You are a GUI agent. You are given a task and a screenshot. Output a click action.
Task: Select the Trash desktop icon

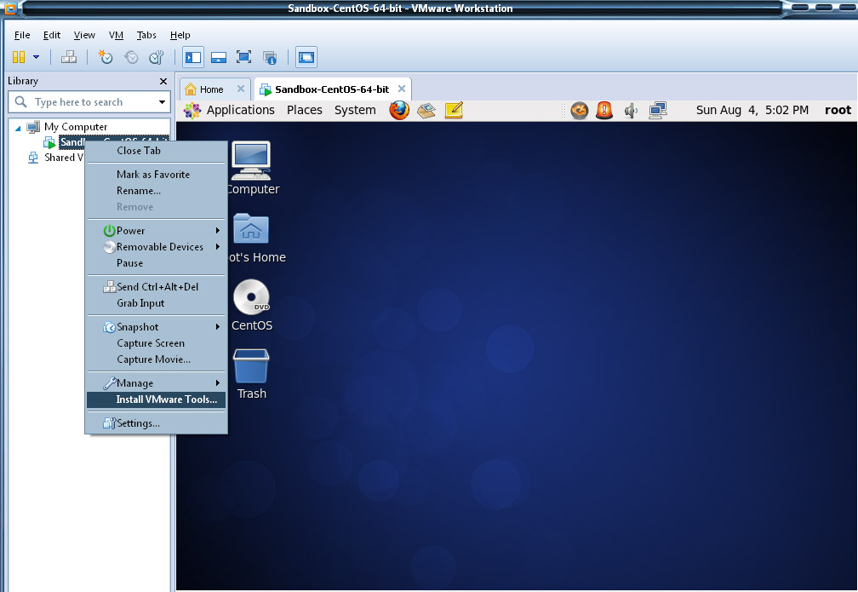[252, 374]
